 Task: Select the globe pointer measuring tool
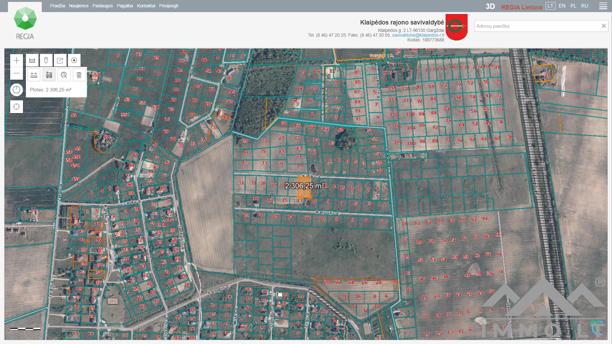click(x=64, y=75)
